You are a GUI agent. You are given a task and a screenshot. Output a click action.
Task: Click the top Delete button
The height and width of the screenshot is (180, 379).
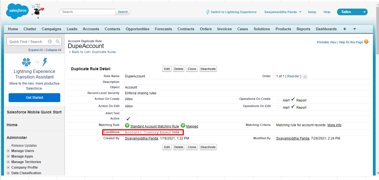coord(179,69)
